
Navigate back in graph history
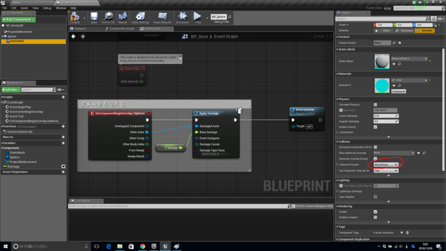click(74, 36)
